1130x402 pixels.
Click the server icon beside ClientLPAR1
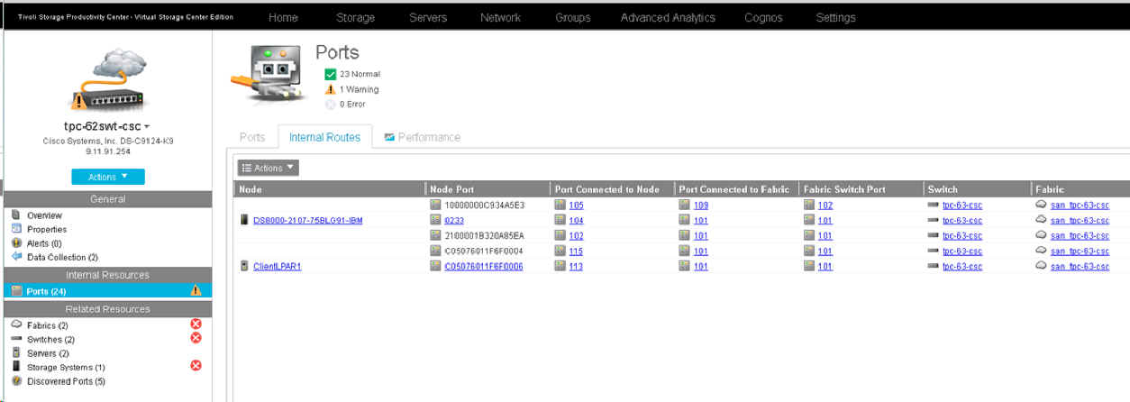coord(244,266)
